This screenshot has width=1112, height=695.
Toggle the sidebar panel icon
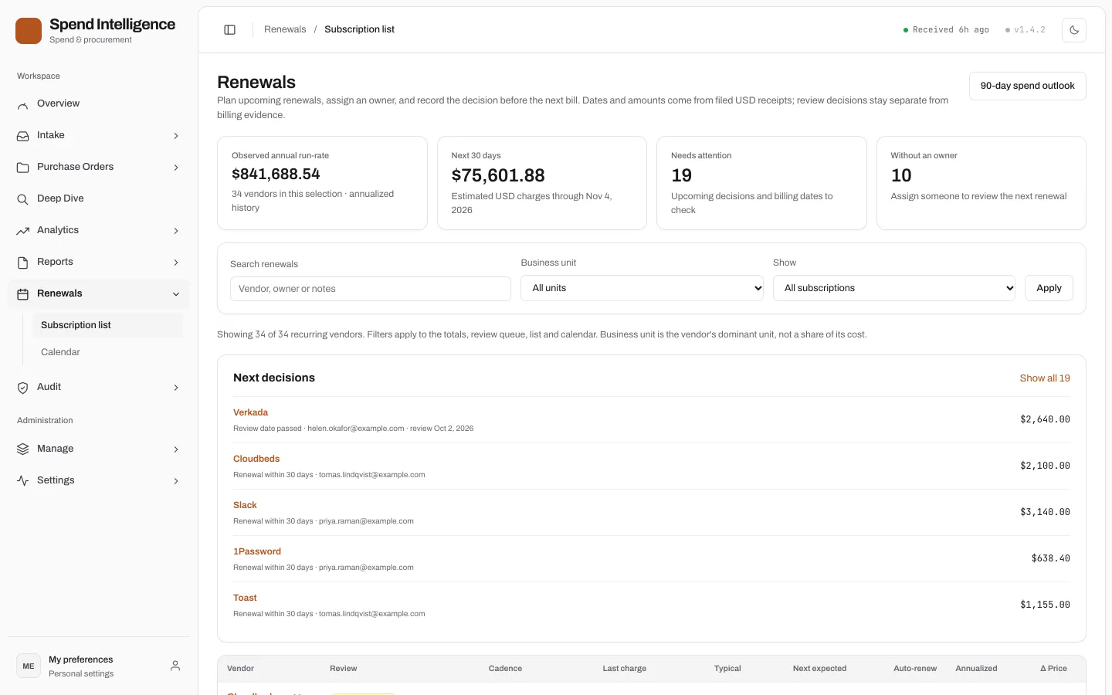coord(229,29)
